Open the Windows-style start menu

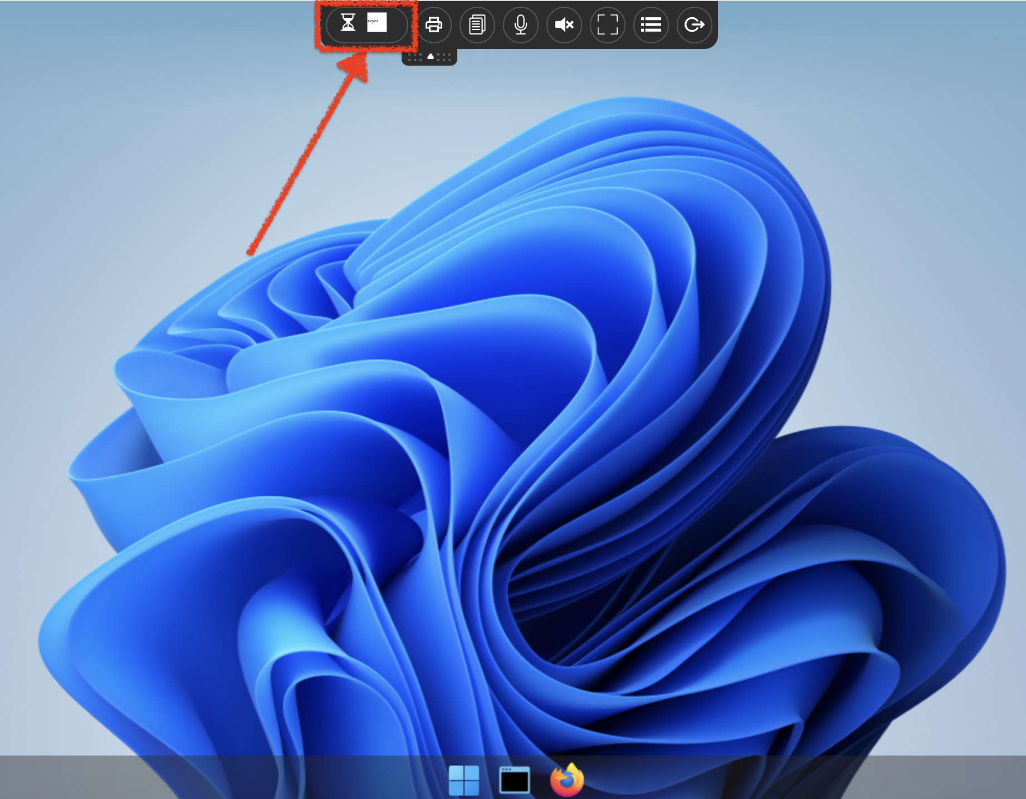(464, 780)
